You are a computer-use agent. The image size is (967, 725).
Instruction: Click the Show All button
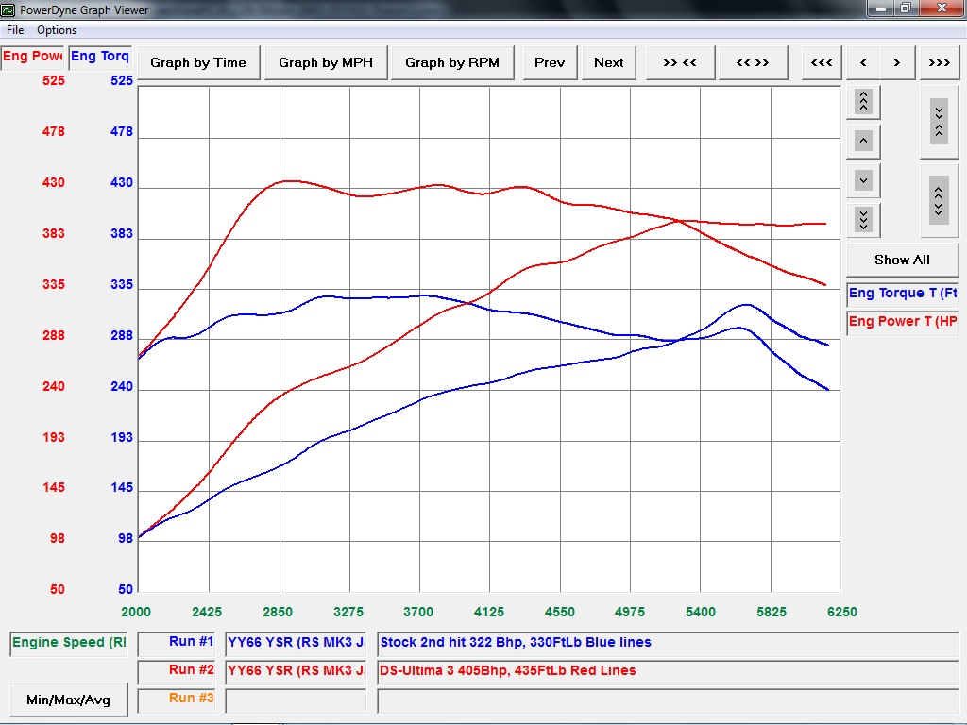(x=902, y=260)
